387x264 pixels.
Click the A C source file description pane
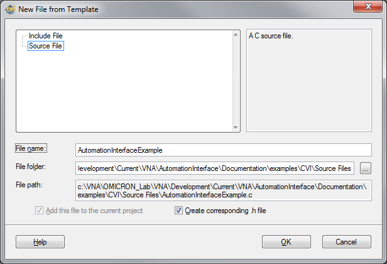[309, 80]
